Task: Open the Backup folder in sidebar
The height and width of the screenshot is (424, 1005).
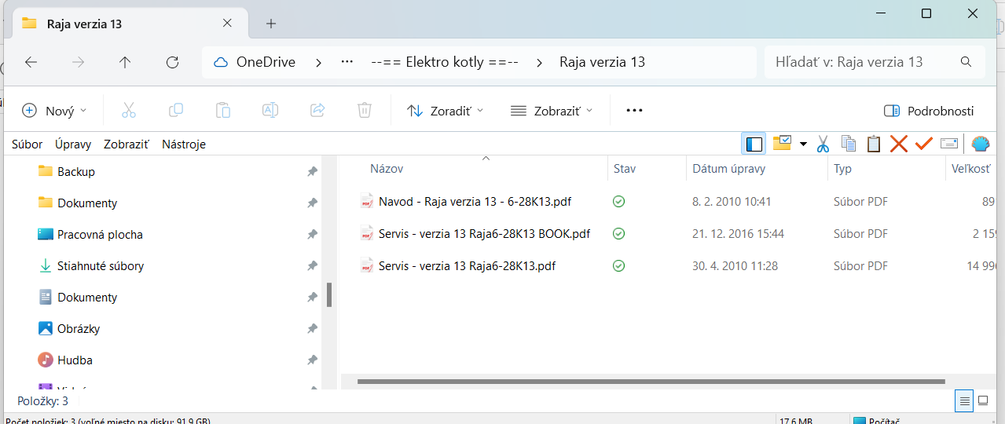Action: point(76,171)
